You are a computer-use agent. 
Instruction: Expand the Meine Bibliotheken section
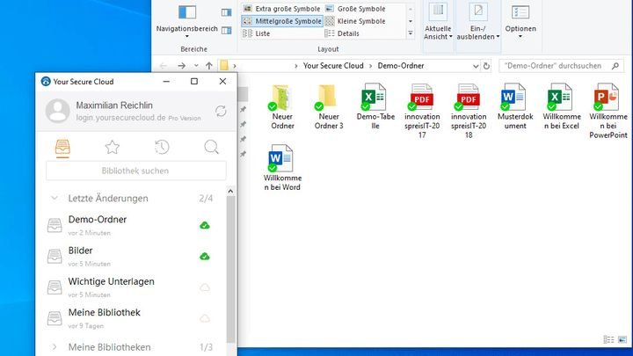point(55,347)
